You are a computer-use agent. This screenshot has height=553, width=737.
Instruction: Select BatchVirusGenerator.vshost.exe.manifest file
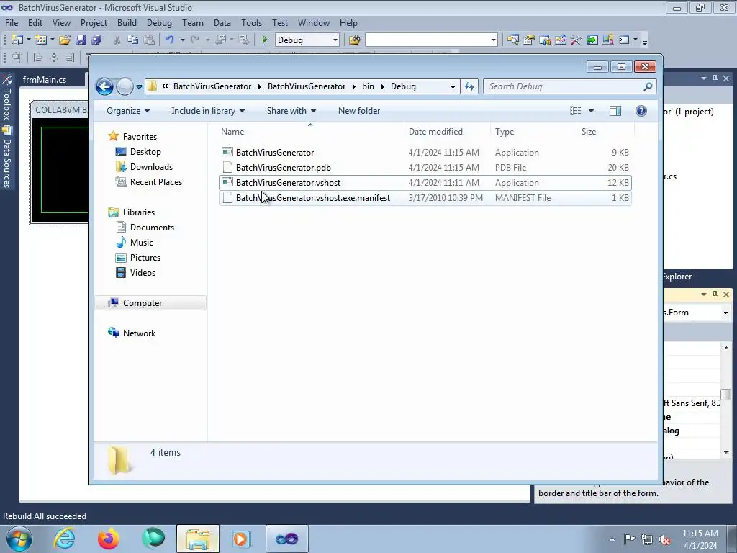425,198
